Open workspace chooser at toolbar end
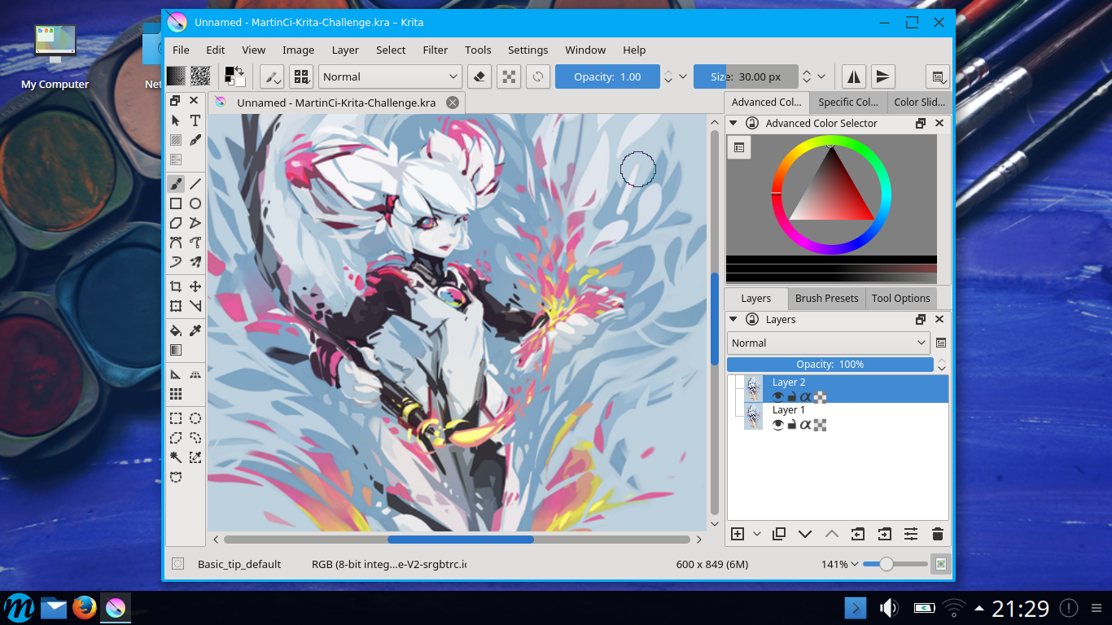This screenshot has height=625, width=1112. (939, 76)
